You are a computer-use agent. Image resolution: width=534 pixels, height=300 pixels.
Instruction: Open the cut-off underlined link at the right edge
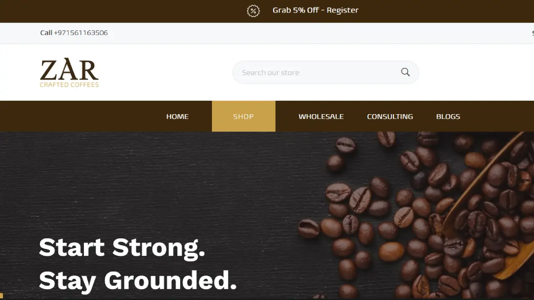pyautogui.click(x=533, y=33)
